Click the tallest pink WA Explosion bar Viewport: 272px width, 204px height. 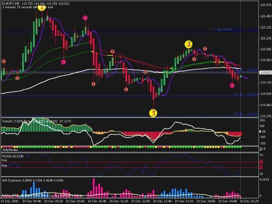pos(94,188)
